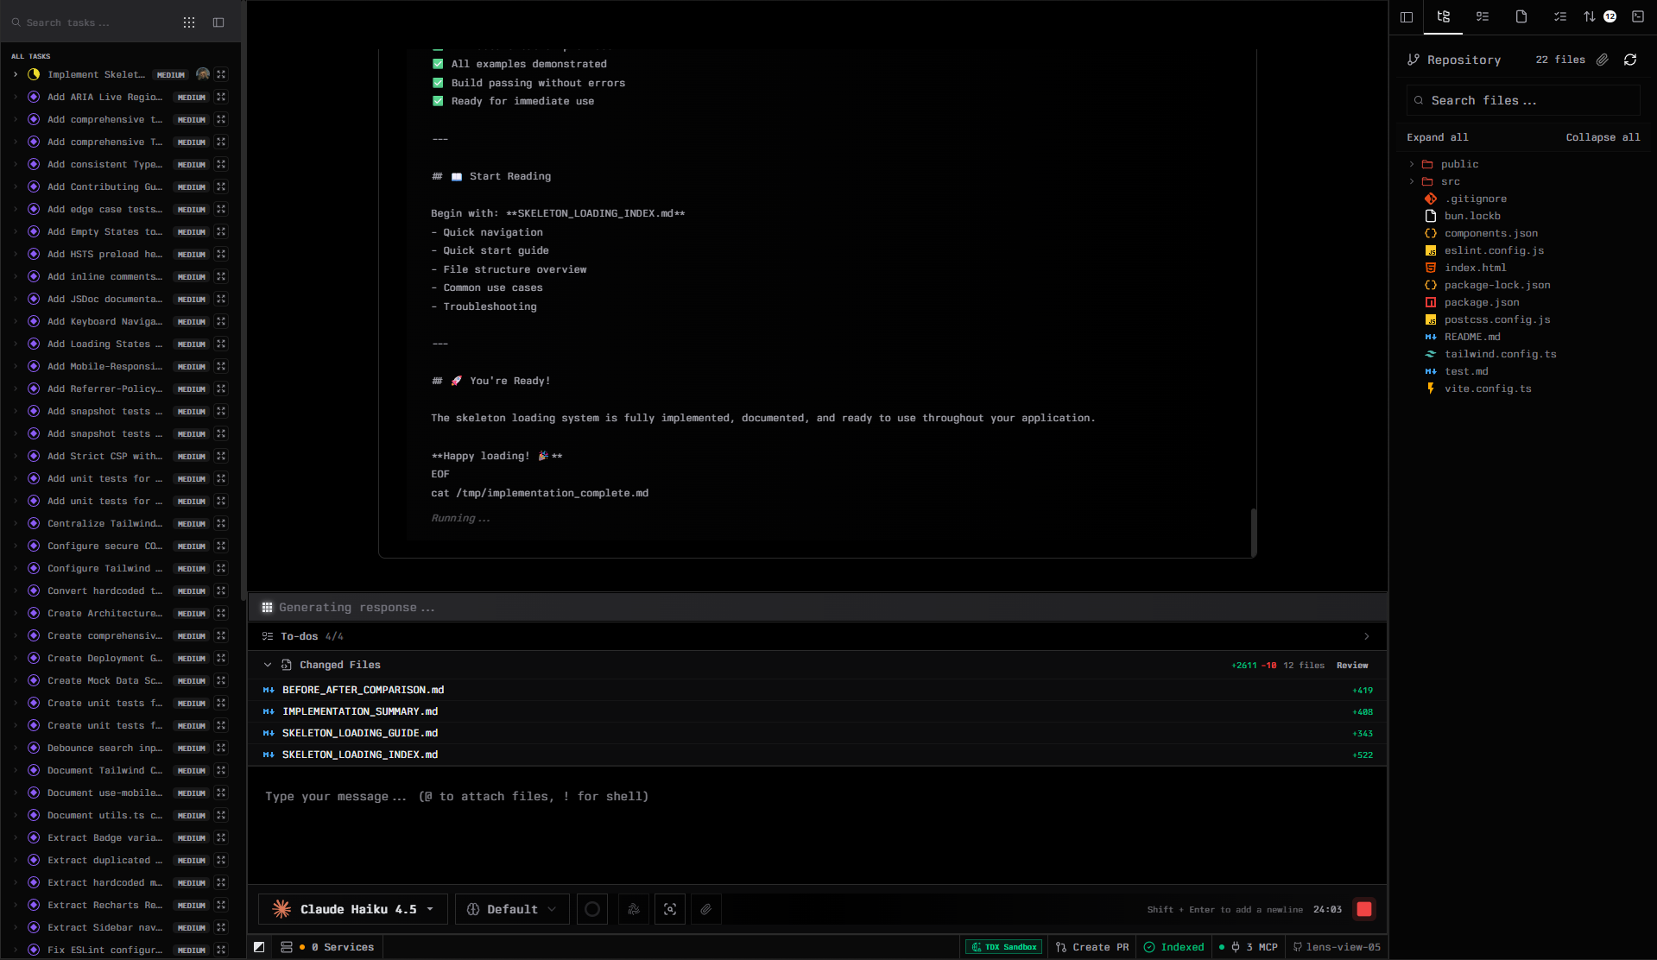1657x960 pixels.
Task: Click the single file icon in right panel
Action: [x=1521, y=16]
